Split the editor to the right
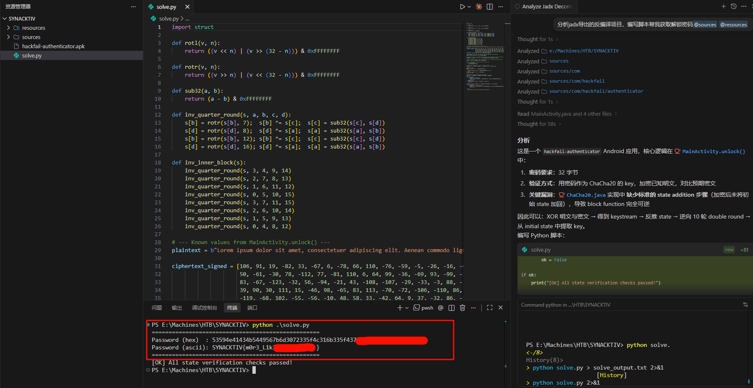This screenshot has width=753, height=388. 490,7
